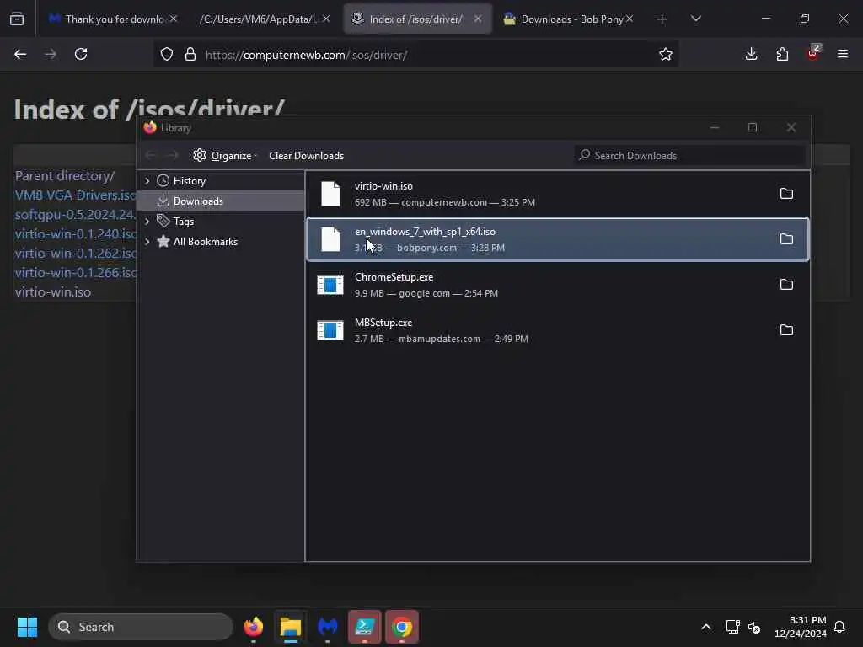Reload the current page

click(81, 55)
